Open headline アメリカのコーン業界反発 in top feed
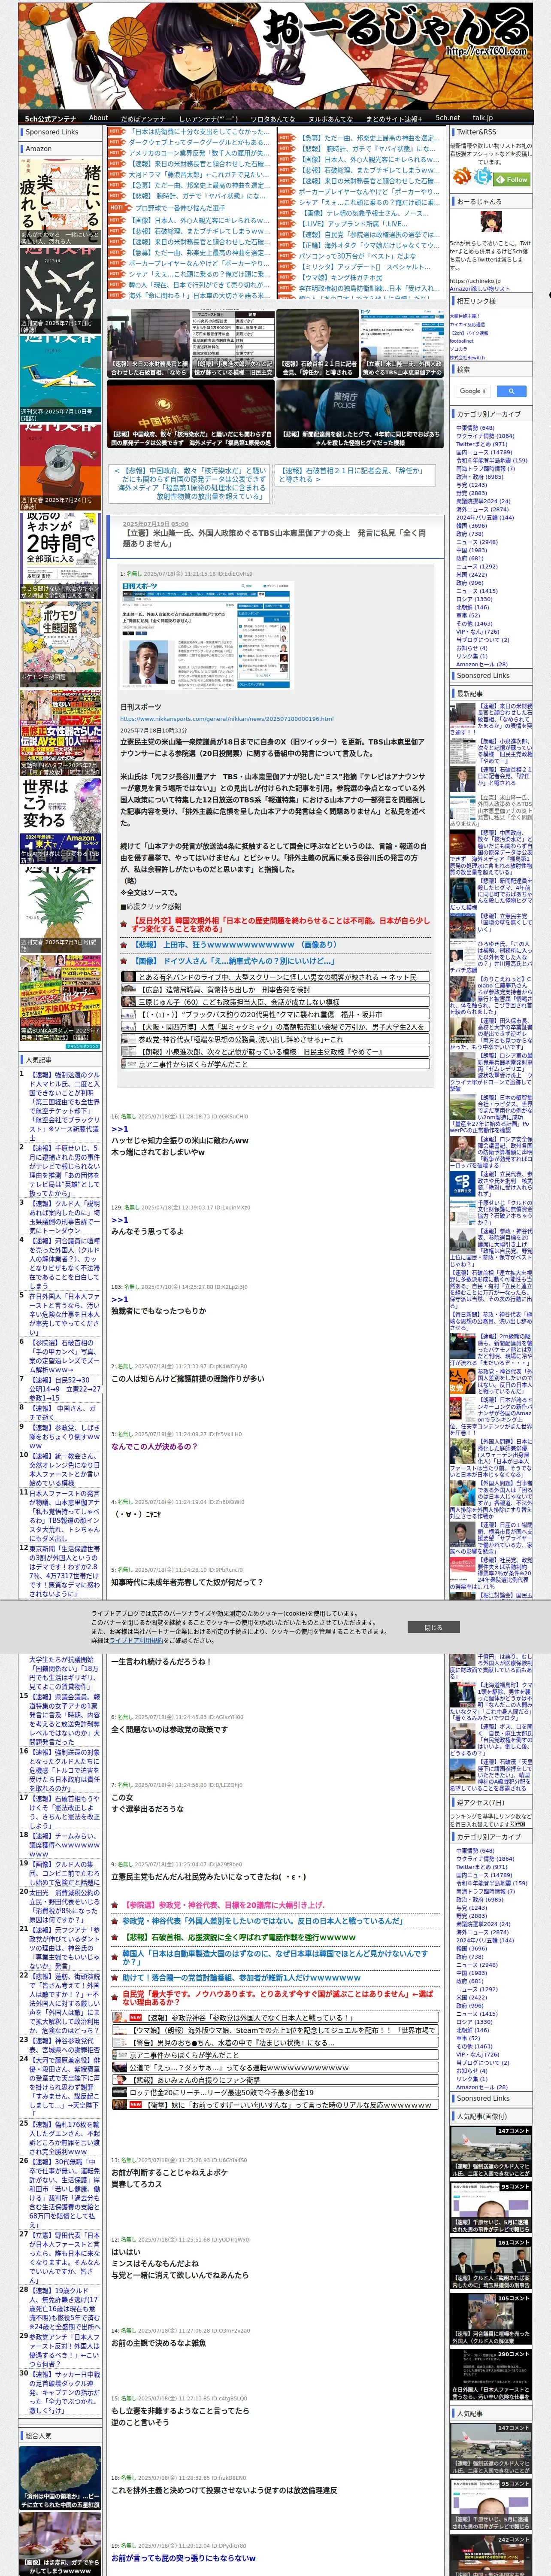This screenshot has width=551, height=2576. pyautogui.click(x=199, y=153)
